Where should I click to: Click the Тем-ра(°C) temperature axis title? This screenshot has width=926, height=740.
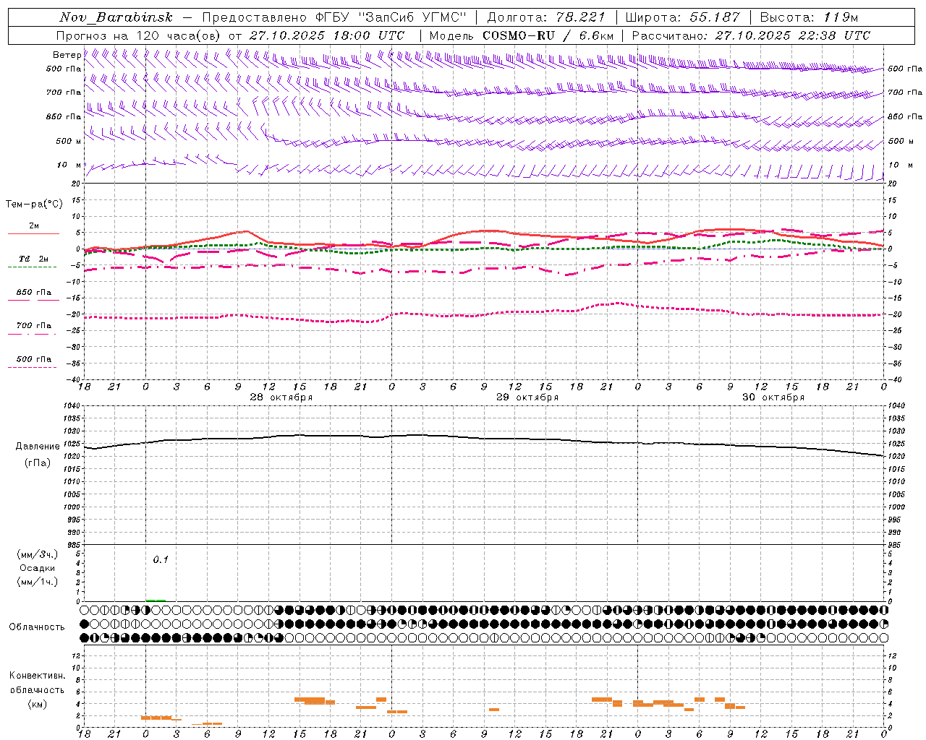click(x=34, y=205)
